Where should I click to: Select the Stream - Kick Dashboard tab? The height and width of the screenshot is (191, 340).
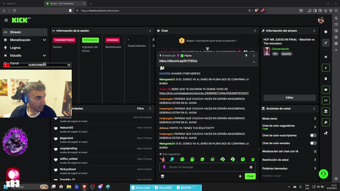tap(65, 3)
